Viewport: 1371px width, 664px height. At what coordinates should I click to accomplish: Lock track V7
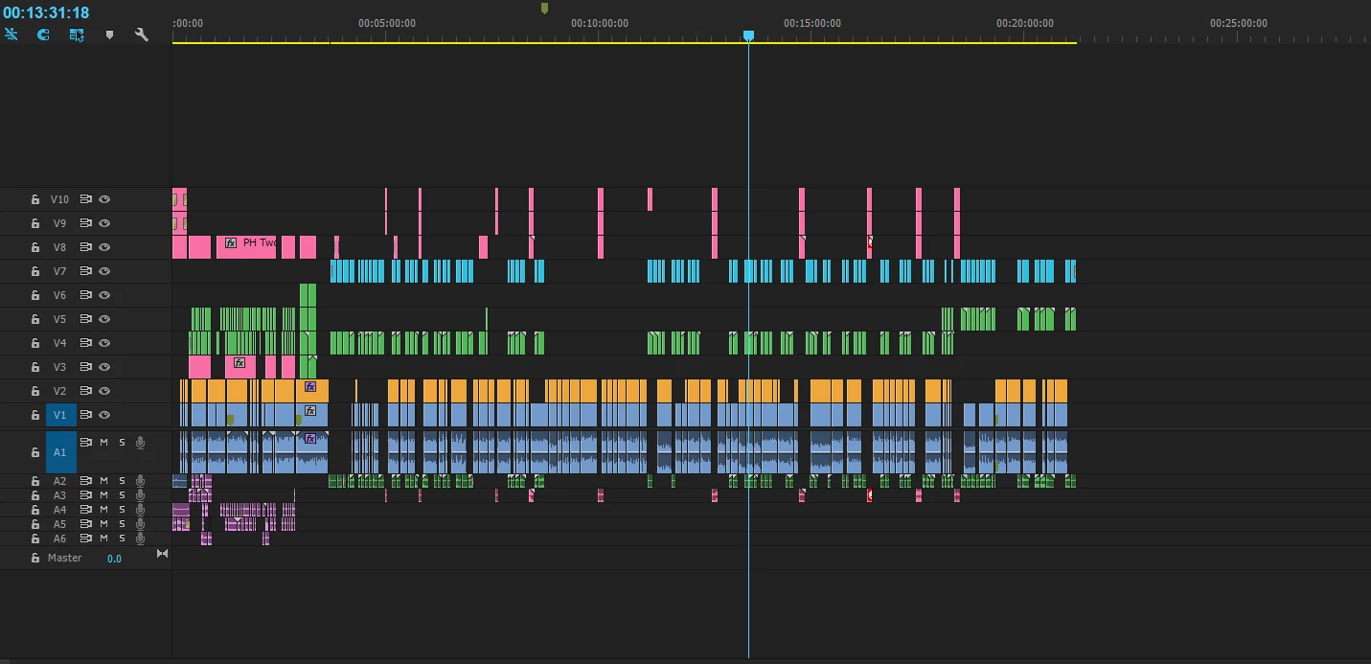point(35,271)
